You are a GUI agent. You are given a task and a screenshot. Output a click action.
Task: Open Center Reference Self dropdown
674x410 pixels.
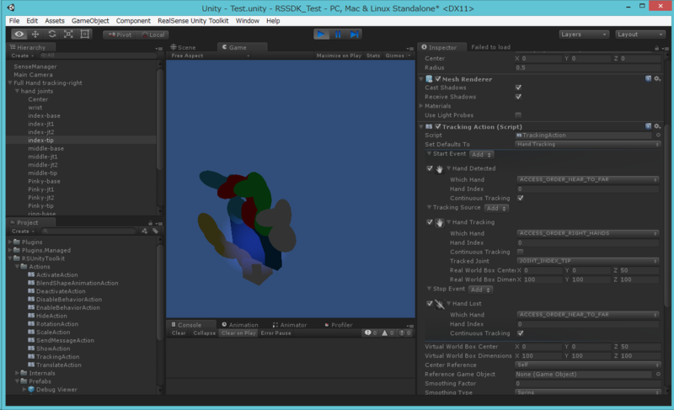[587, 365]
